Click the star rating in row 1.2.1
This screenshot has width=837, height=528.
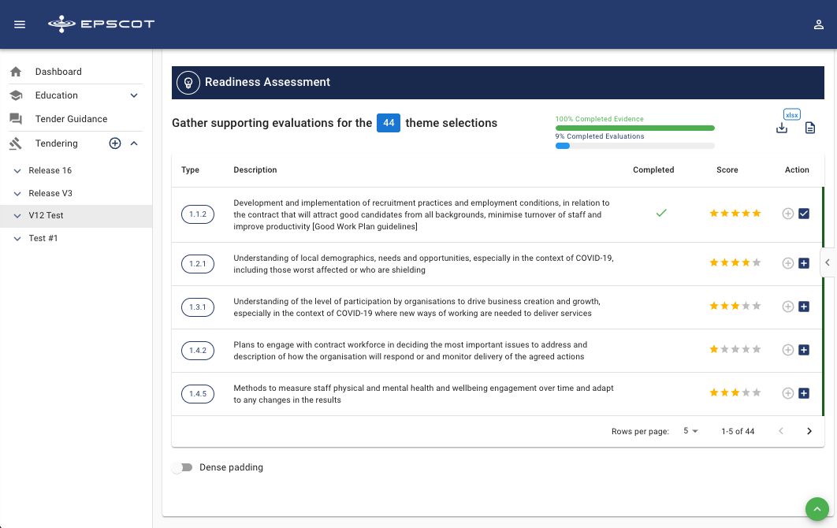(735, 262)
